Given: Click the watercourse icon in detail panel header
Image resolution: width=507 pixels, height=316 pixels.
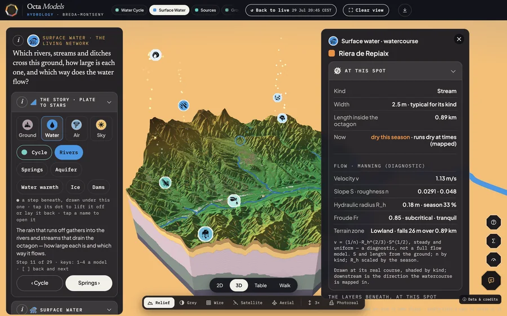Looking at the screenshot, I should [333, 41].
